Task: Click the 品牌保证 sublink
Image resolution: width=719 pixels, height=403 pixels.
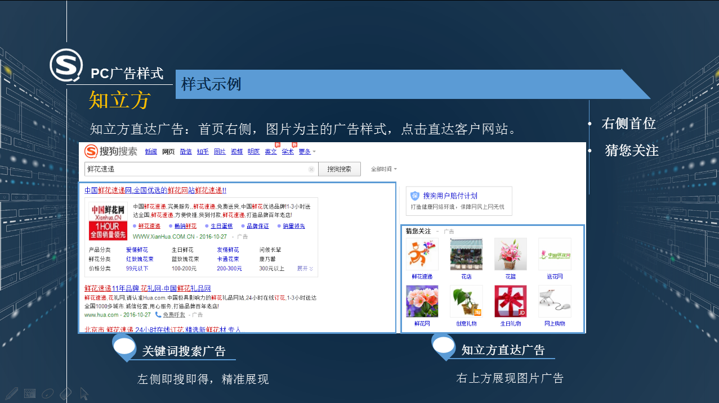Action: pos(257,226)
